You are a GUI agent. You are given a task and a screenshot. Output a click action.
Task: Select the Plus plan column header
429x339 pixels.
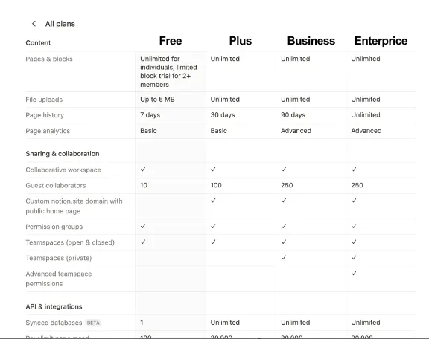(x=241, y=41)
